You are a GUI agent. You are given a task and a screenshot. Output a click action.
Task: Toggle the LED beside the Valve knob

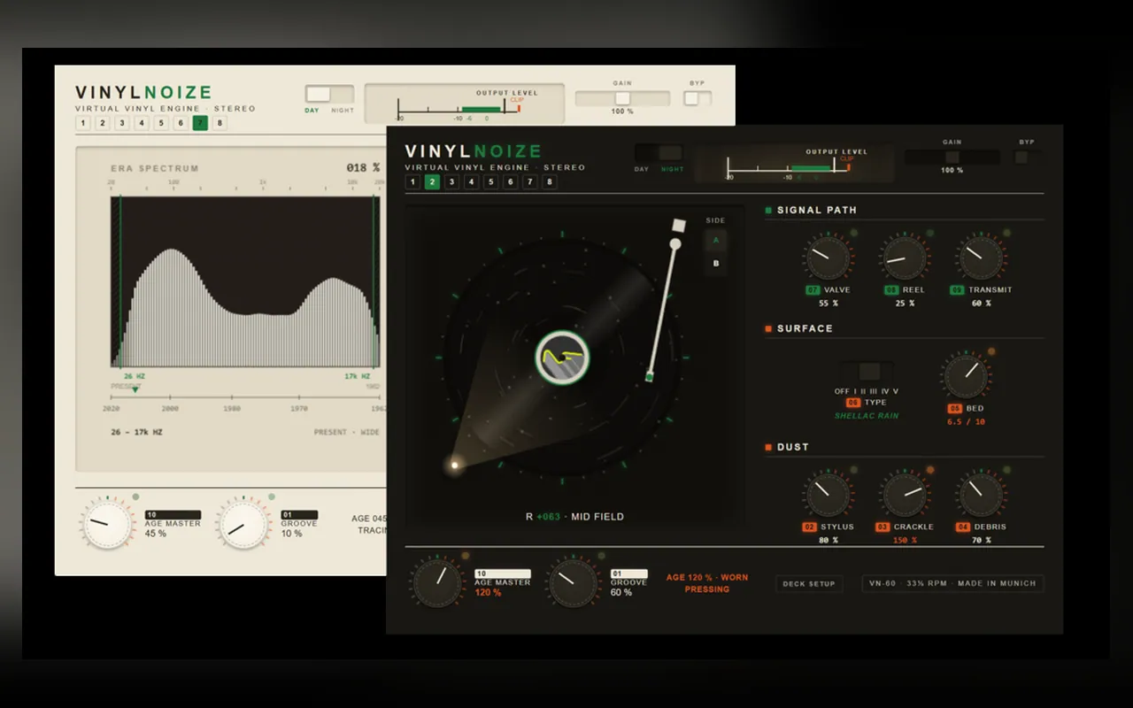click(853, 233)
